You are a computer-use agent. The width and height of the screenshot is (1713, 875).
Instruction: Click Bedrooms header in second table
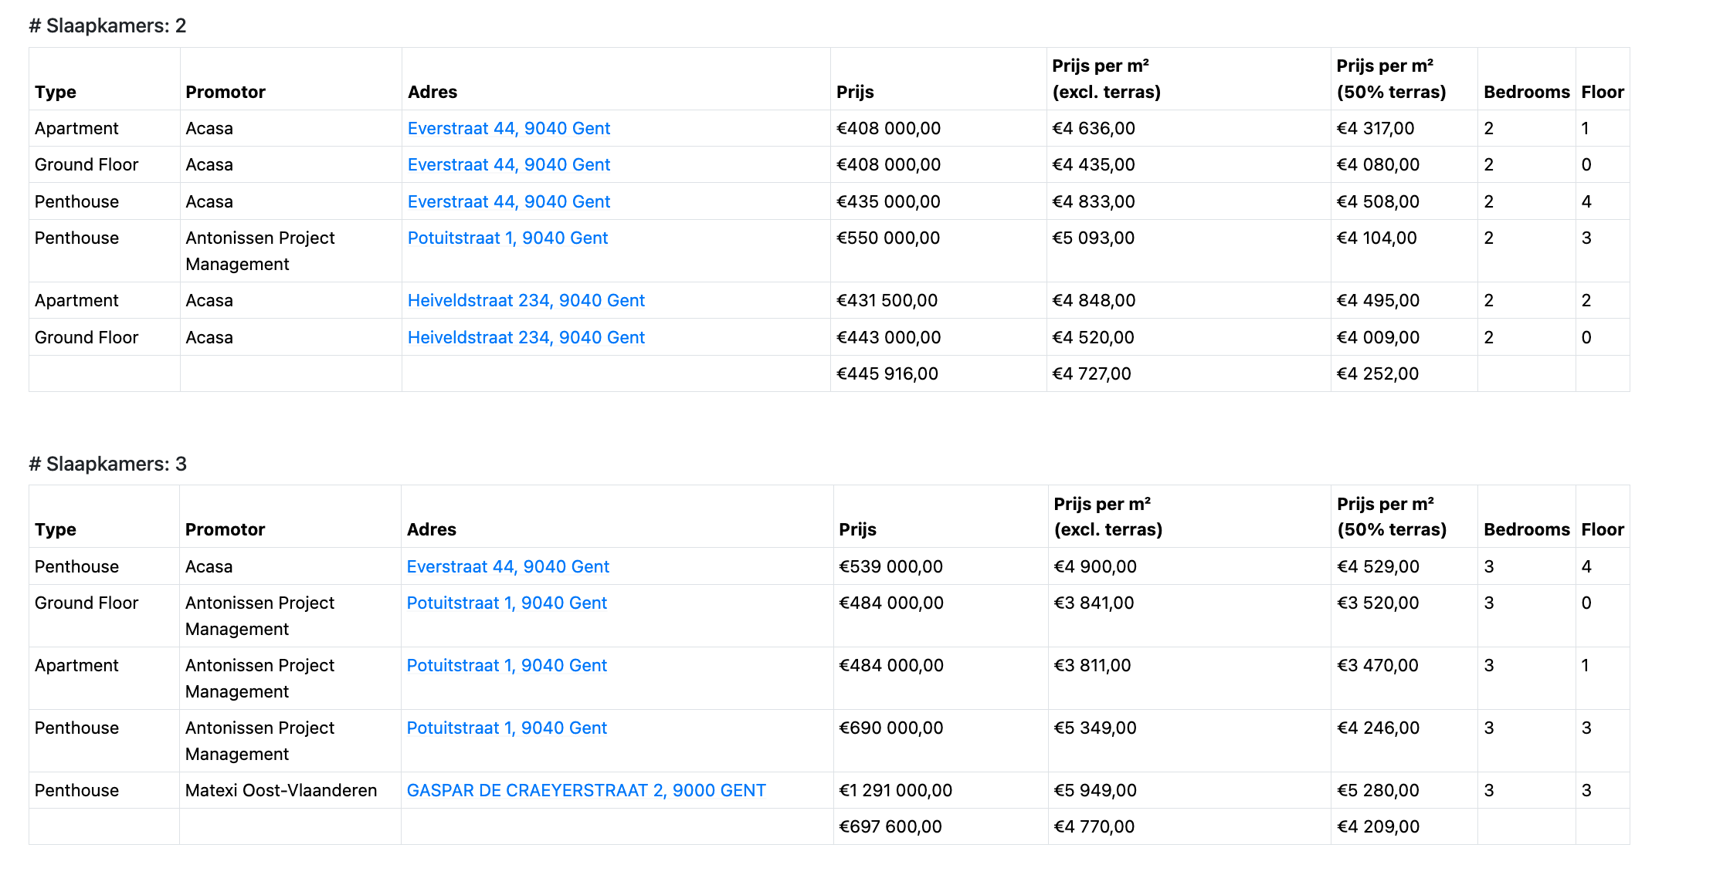click(x=1526, y=529)
